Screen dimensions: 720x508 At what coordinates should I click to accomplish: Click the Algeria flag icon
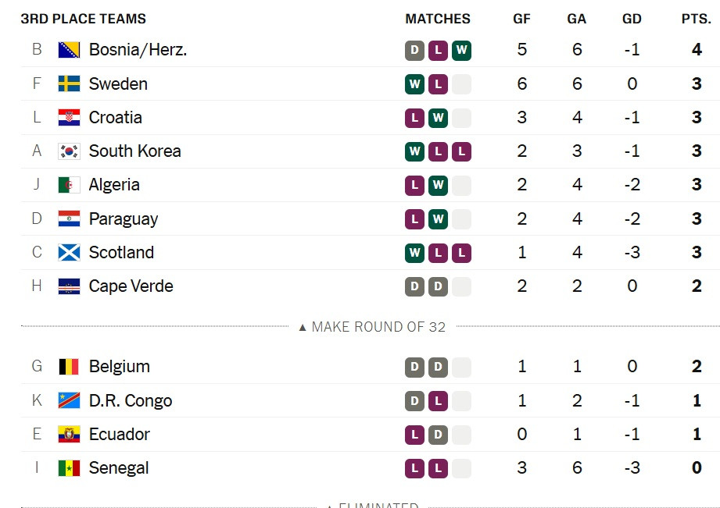70,185
